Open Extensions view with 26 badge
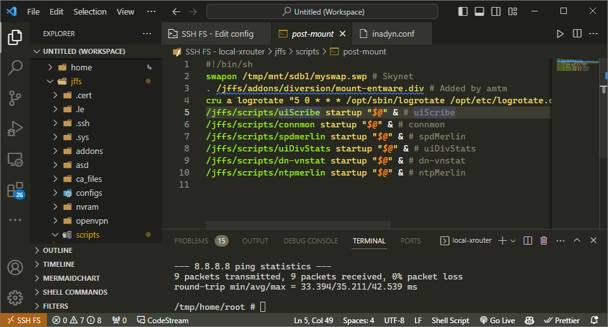This screenshot has width=608, height=327. coord(15,190)
